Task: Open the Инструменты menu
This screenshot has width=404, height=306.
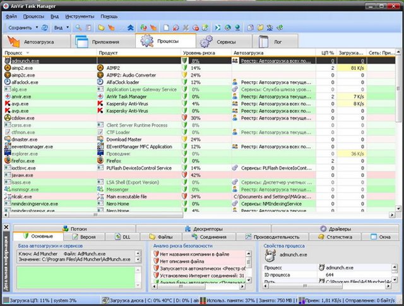Action: (81, 15)
